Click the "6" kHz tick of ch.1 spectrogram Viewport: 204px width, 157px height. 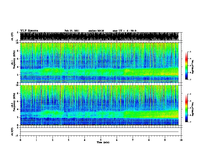[x=18, y=59]
